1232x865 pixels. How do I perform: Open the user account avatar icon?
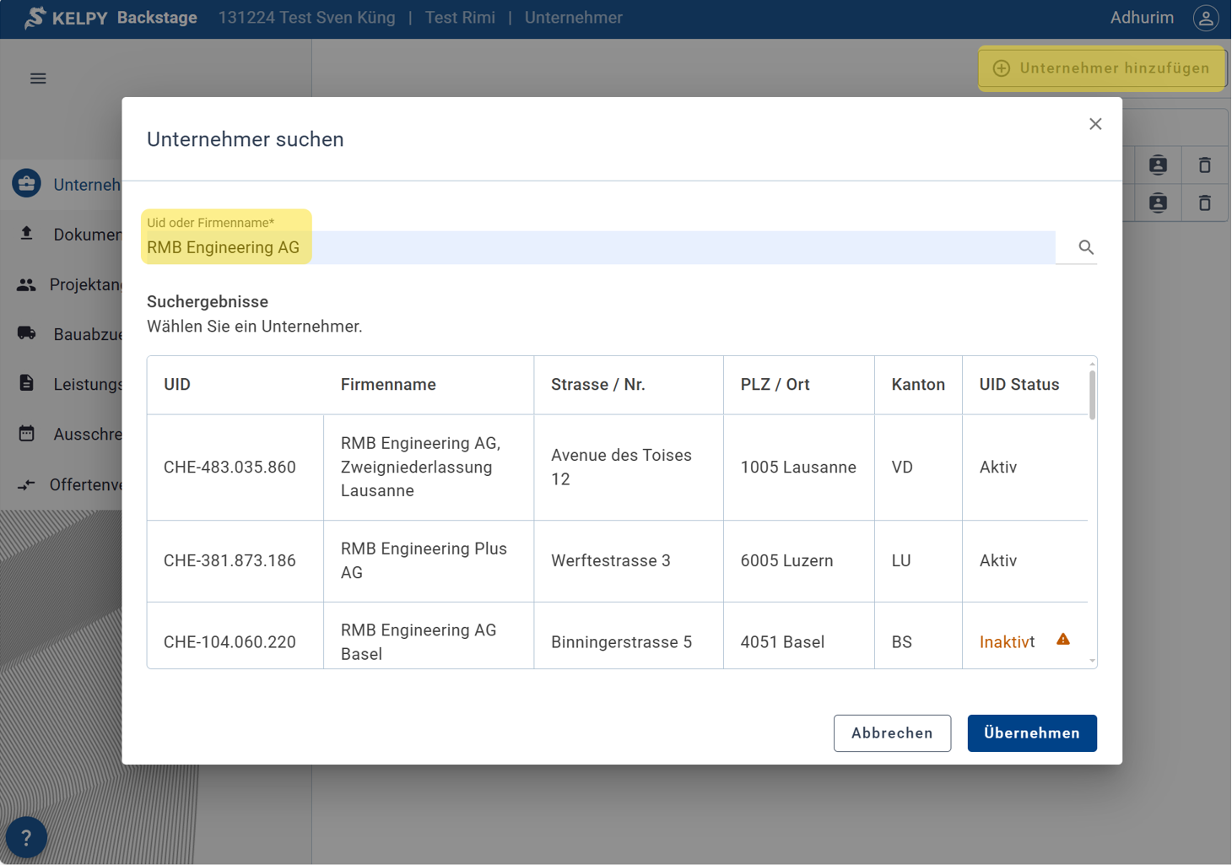click(1205, 18)
